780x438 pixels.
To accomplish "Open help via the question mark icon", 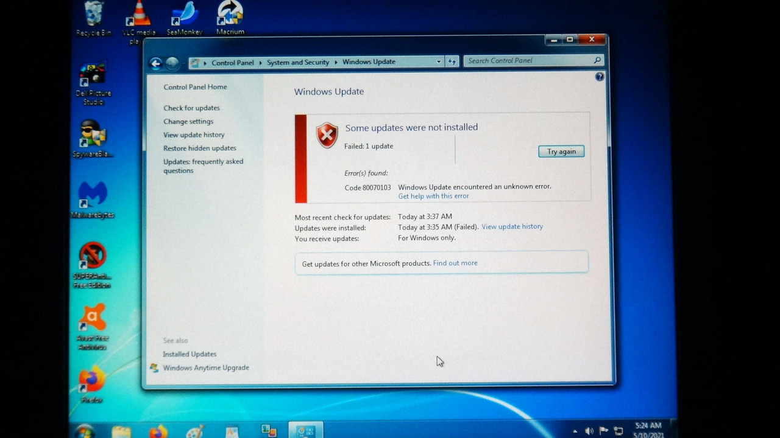I will pos(600,77).
